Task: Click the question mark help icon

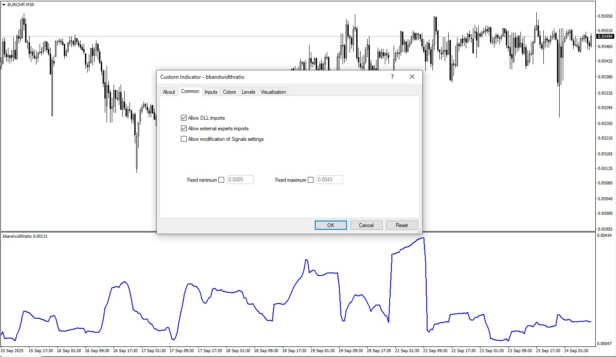Action: (x=392, y=77)
